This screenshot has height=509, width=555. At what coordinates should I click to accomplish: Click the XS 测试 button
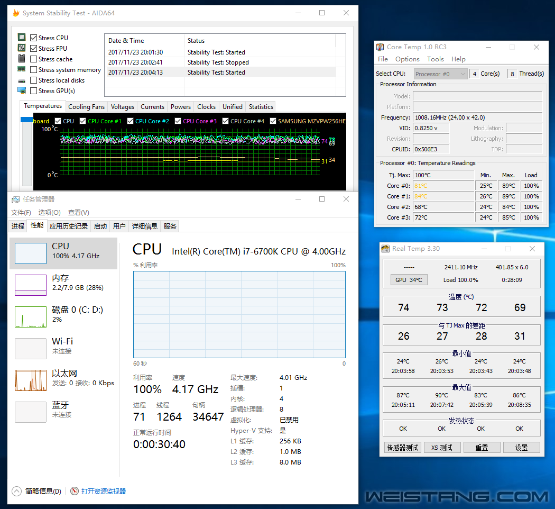442,448
